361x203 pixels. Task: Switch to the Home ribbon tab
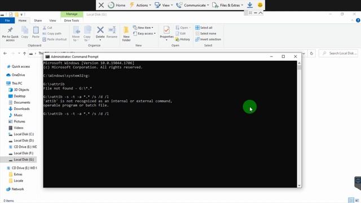pos(23,20)
